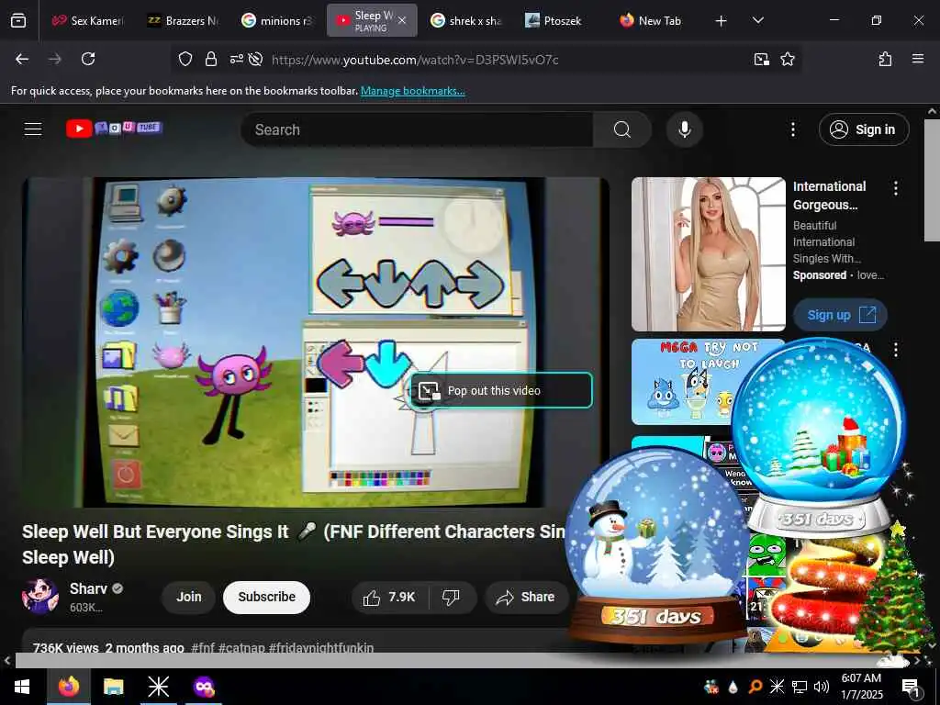Open a new tab with the plus button
Viewport: 940px width, 705px height.
pos(722,21)
